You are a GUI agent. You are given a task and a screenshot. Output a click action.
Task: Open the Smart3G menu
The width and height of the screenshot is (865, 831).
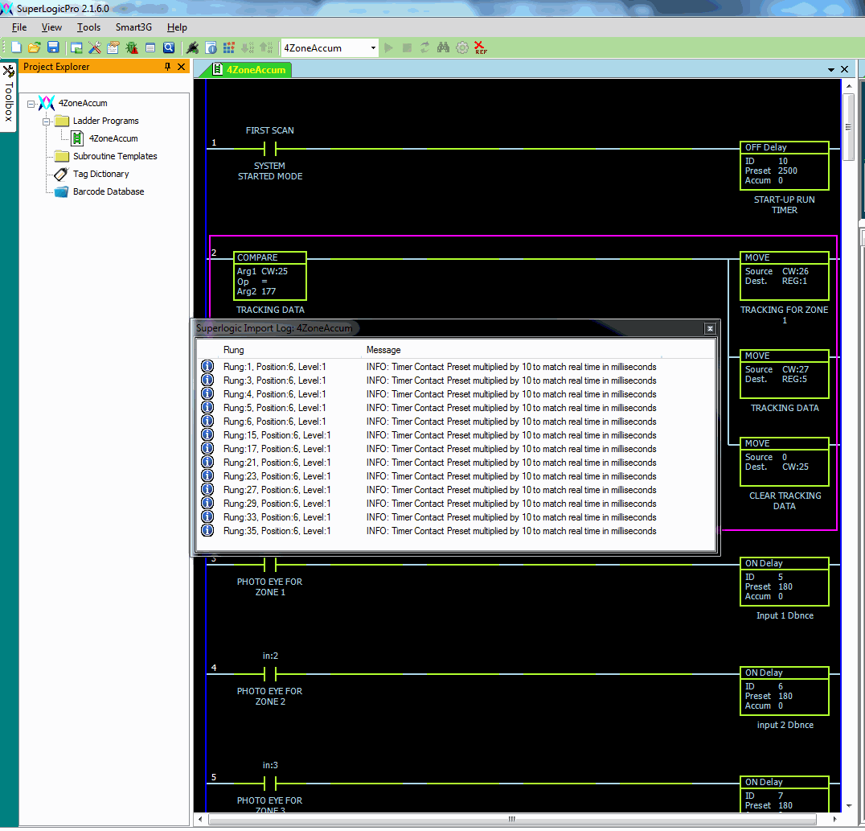coord(133,27)
